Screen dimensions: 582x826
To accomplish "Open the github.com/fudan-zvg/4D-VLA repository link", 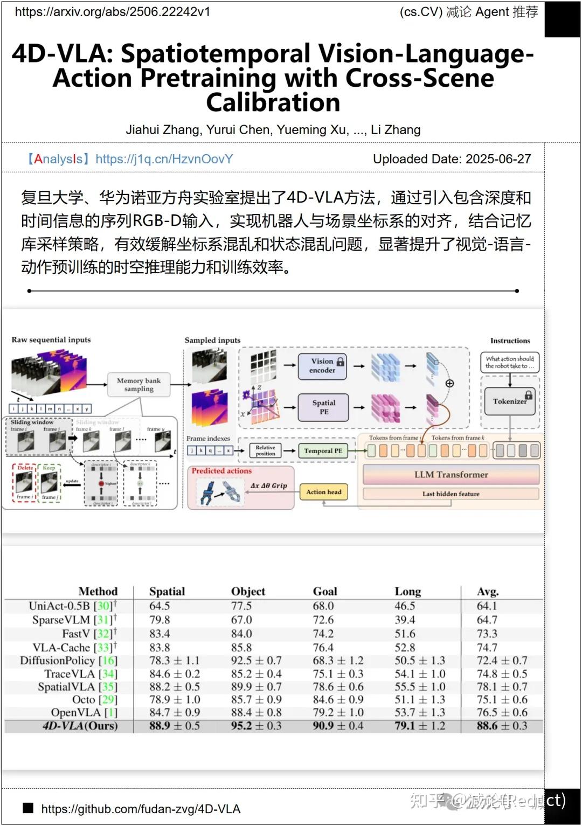I will pyautogui.click(x=141, y=809).
